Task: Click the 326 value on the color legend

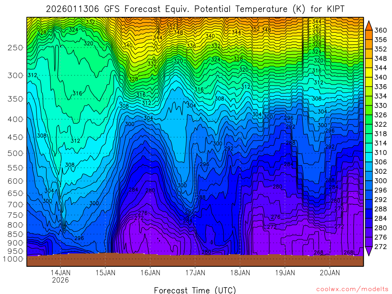Action: tap(381, 115)
